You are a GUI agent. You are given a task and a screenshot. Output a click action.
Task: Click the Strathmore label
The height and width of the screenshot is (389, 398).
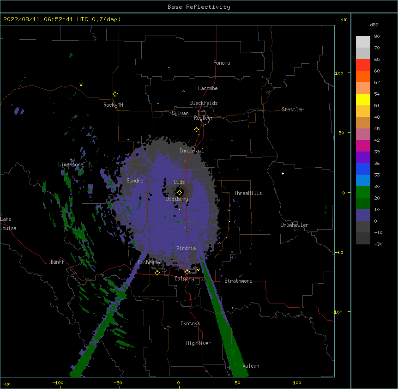pos(238,281)
